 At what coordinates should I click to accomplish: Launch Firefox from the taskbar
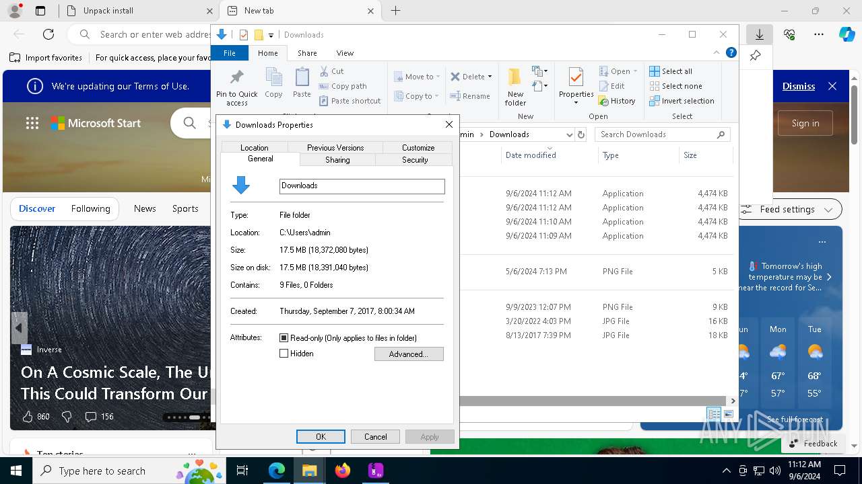point(343,471)
